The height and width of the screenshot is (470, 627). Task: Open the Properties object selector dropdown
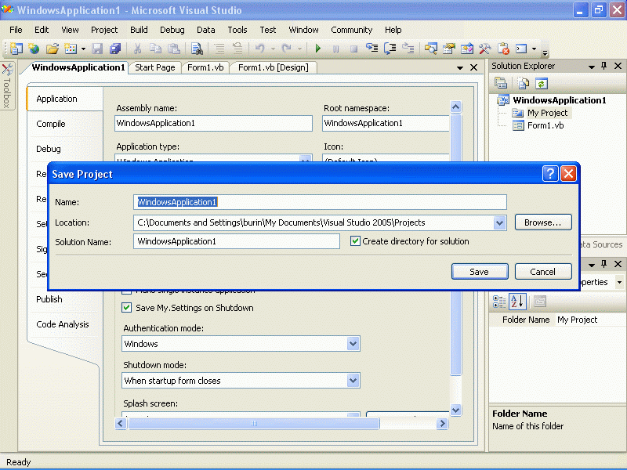(619, 282)
